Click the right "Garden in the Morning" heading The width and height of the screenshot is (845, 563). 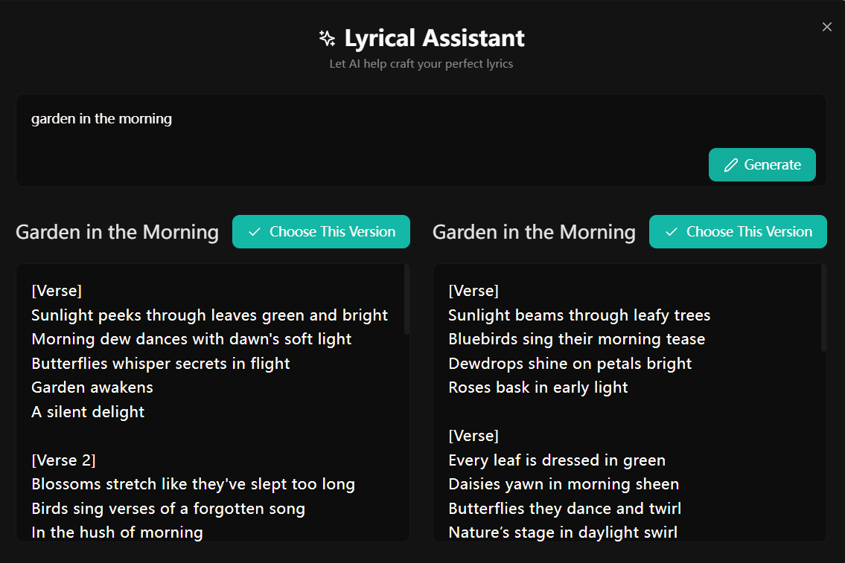[534, 232]
